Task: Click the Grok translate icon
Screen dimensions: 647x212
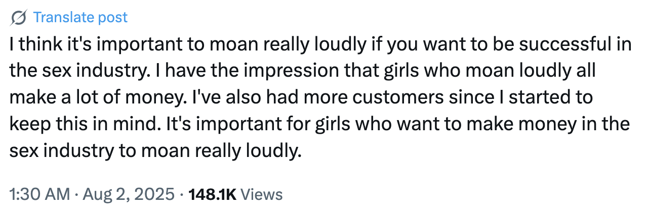Action: coord(19,18)
